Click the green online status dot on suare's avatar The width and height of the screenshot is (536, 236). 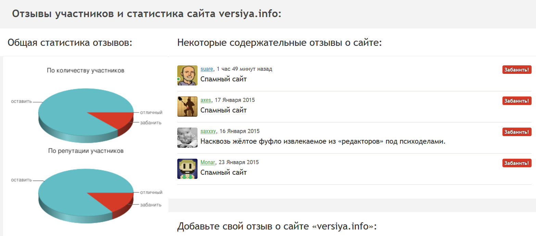coord(178,79)
